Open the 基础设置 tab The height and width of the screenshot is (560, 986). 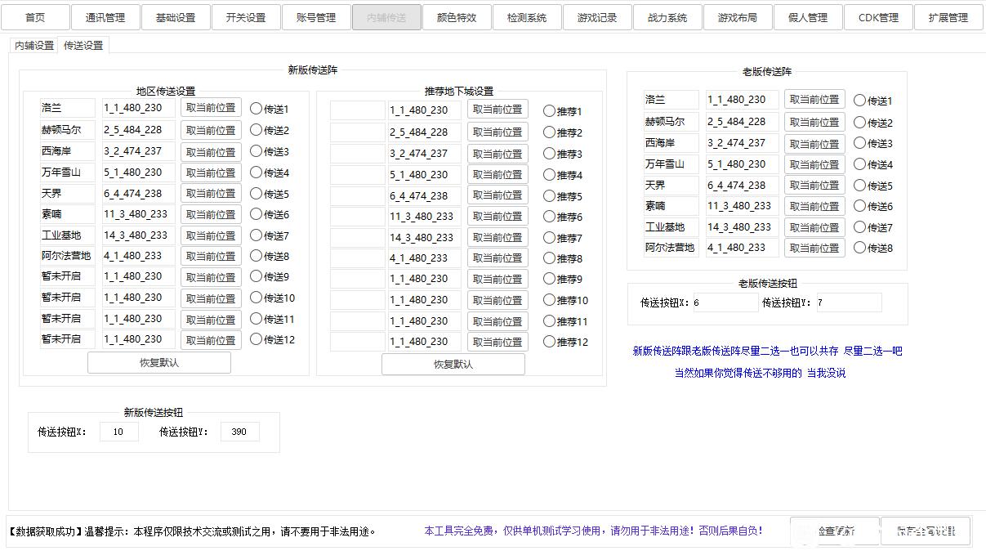pyautogui.click(x=176, y=17)
